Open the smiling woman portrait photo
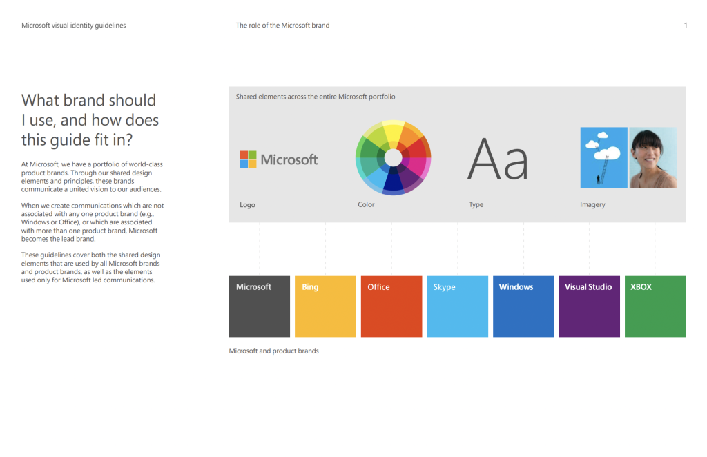This screenshot has width=707, height=457. 653,157
